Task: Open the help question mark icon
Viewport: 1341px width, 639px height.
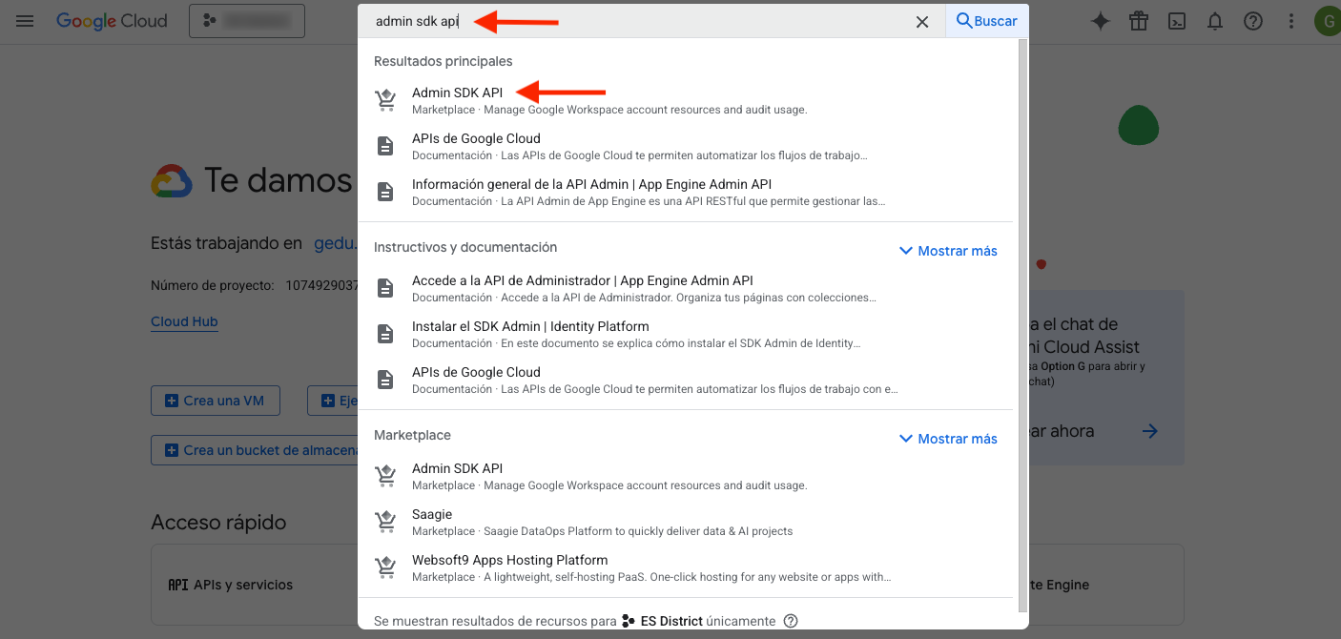Action: 1253,21
